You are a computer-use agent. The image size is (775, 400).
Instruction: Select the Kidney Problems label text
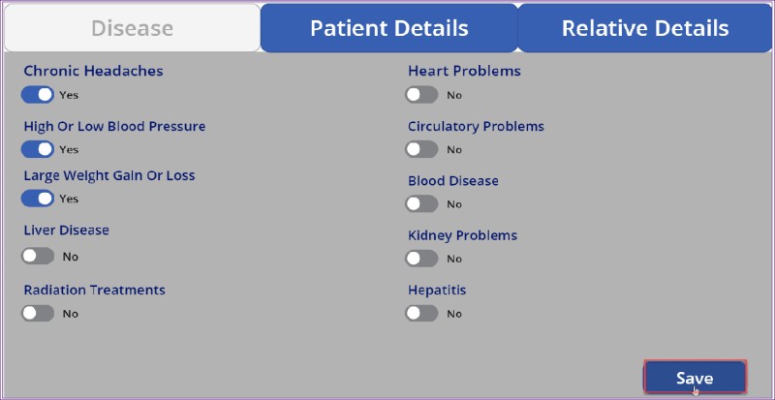[x=463, y=235]
